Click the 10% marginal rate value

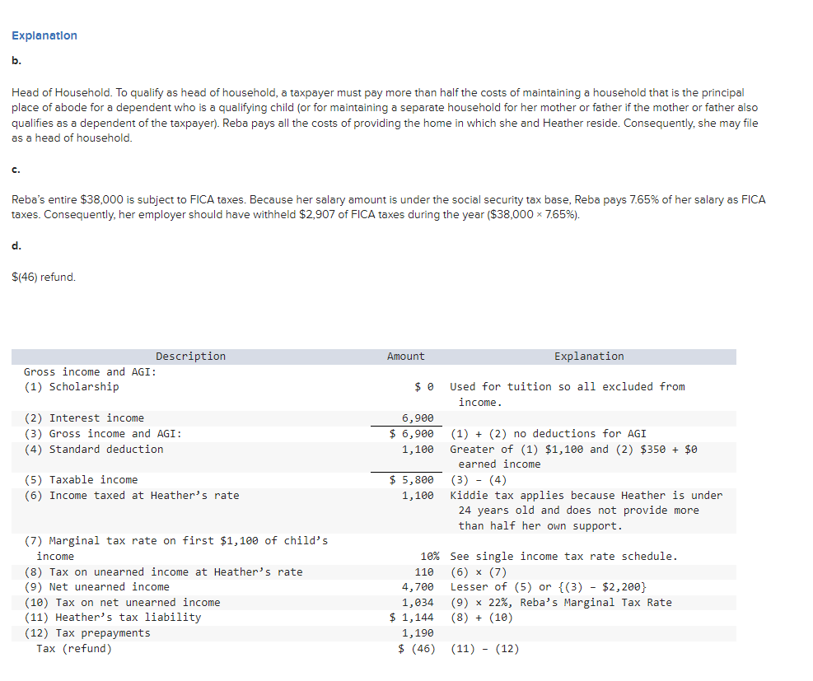coord(430,557)
